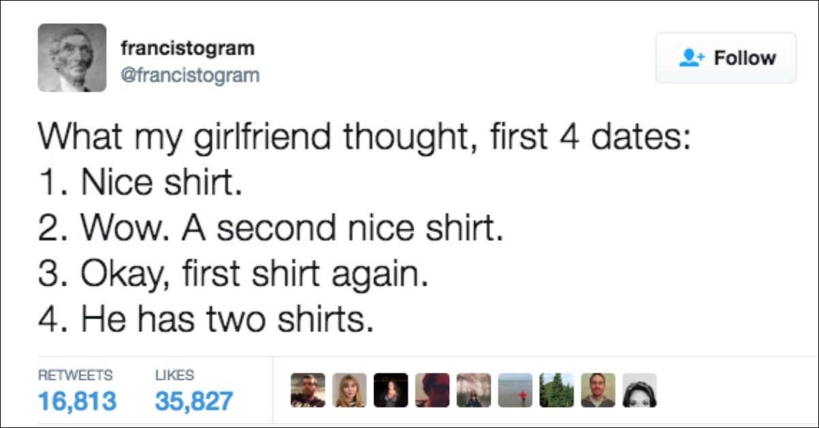Click the dark-background woman avatar

click(390, 391)
